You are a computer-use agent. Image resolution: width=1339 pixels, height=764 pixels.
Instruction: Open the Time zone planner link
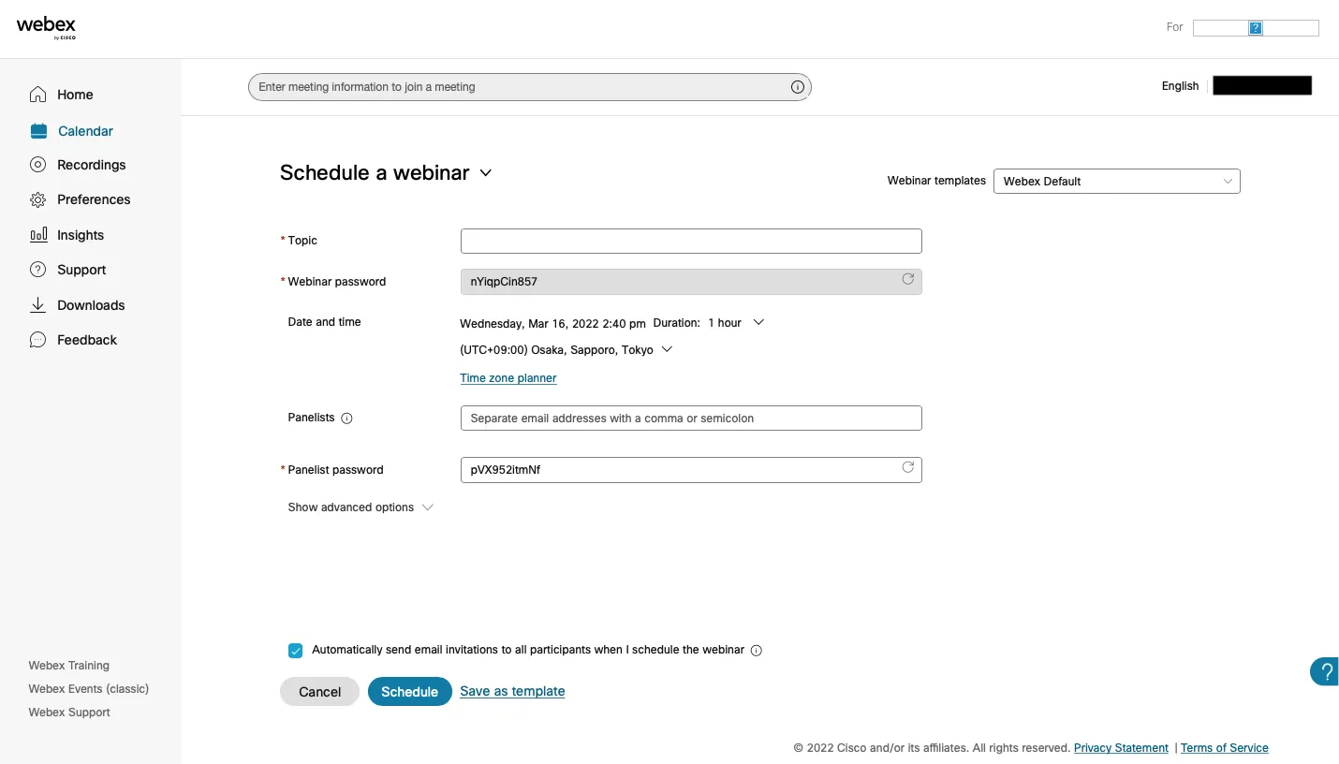(x=508, y=378)
